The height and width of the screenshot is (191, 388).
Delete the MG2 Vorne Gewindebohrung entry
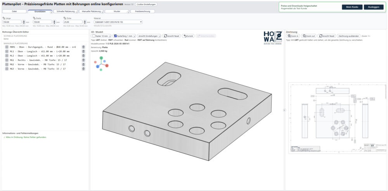pos(83,64)
